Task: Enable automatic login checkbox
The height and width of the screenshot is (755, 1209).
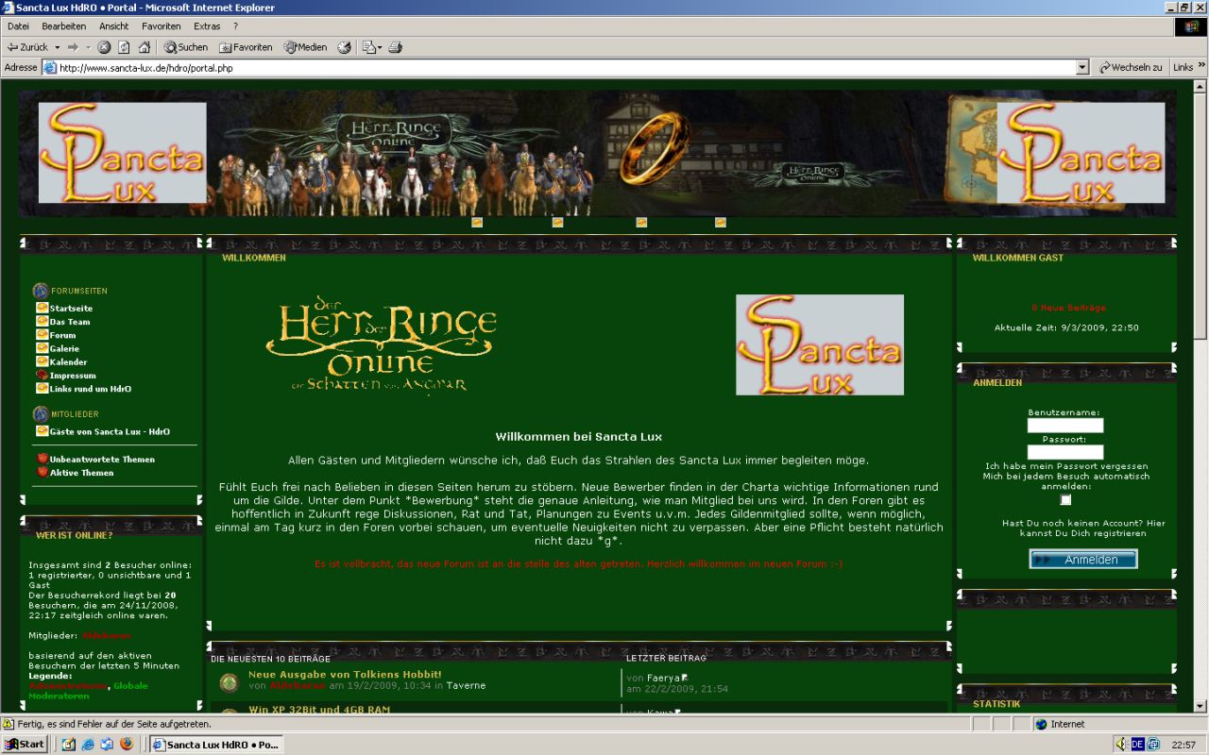Action: coord(1065,500)
